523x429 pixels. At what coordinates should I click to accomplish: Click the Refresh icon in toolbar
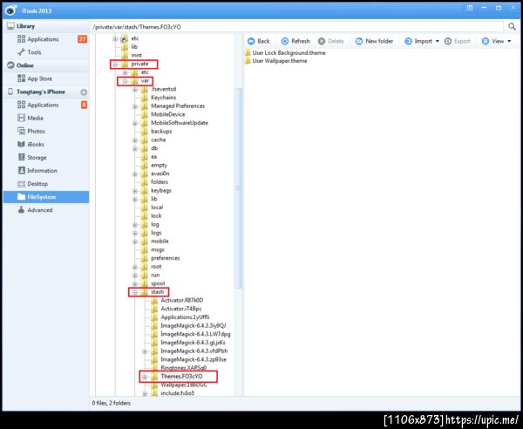coord(285,41)
